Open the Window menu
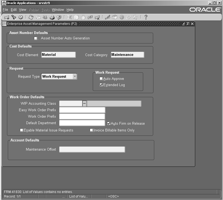223x200 pixels. [58, 10]
